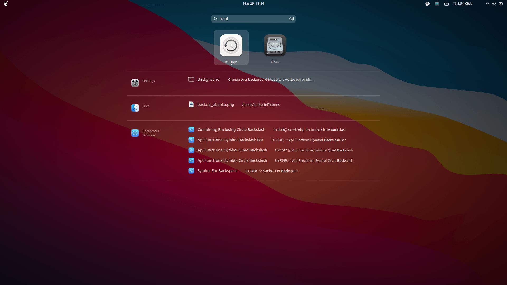Click the Background display icon

pos(191,79)
